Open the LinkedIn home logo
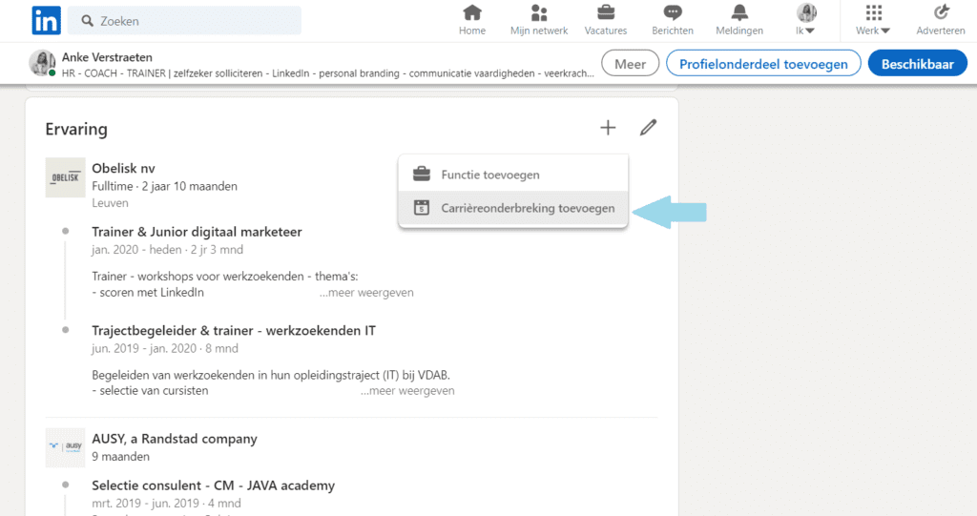This screenshot has height=516, width=977. tap(46, 21)
